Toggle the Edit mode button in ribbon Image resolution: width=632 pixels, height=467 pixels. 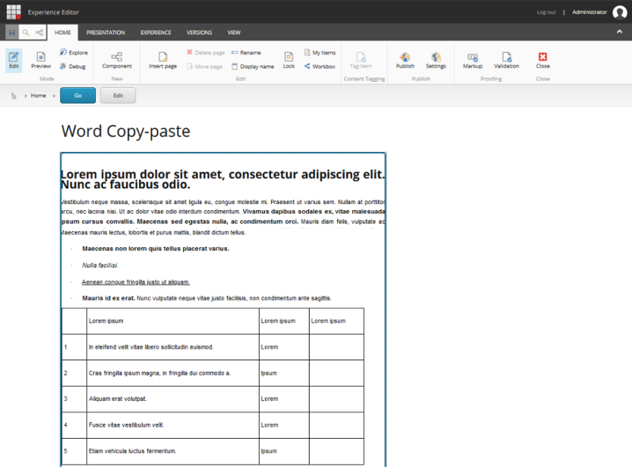[13, 60]
